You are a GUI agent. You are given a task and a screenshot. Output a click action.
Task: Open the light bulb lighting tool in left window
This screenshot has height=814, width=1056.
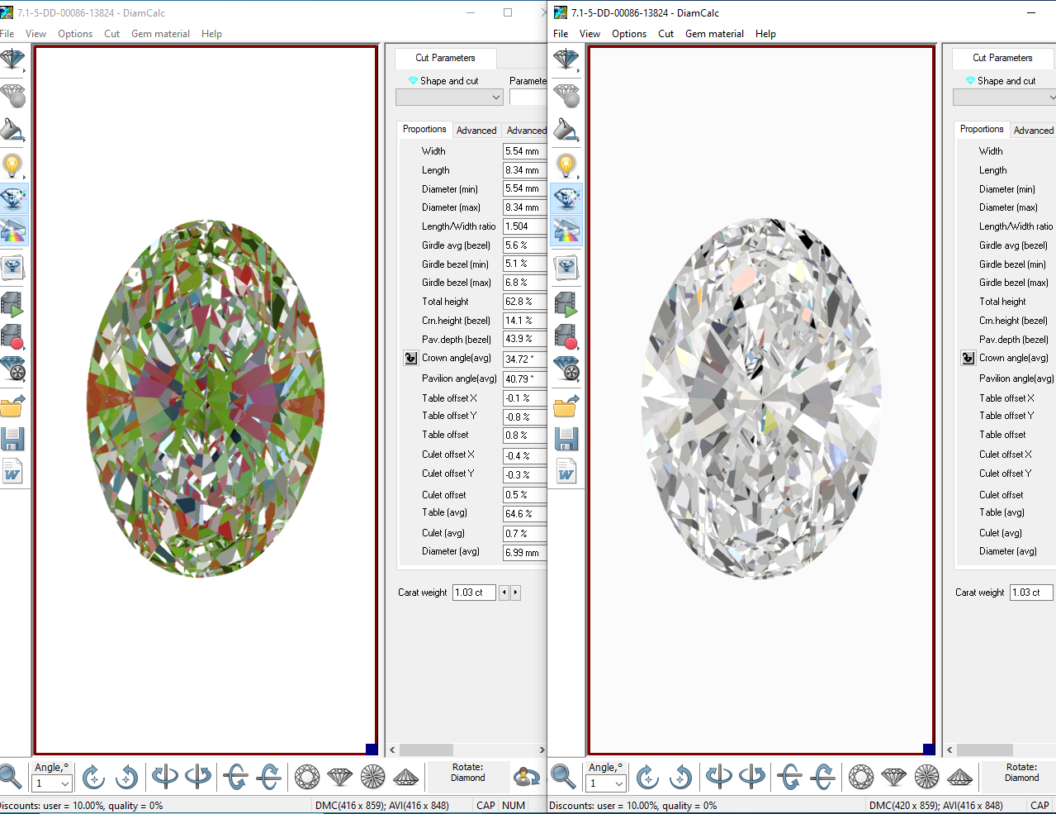click(x=13, y=165)
